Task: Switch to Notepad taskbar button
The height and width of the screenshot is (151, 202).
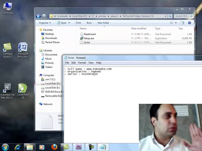Action: 103,147
